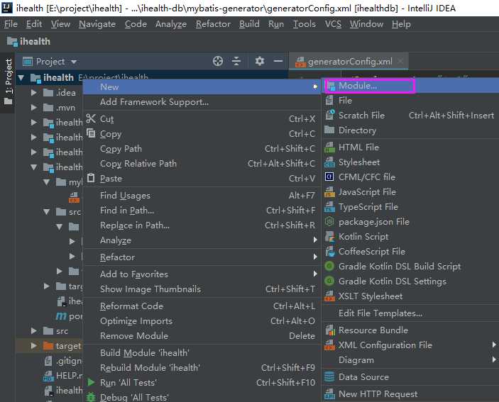Click the locate/scroll-from-source target icon
This screenshot has height=402, width=499.
[218, 61]
